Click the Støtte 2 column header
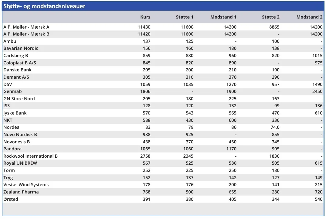 [271, 17]
